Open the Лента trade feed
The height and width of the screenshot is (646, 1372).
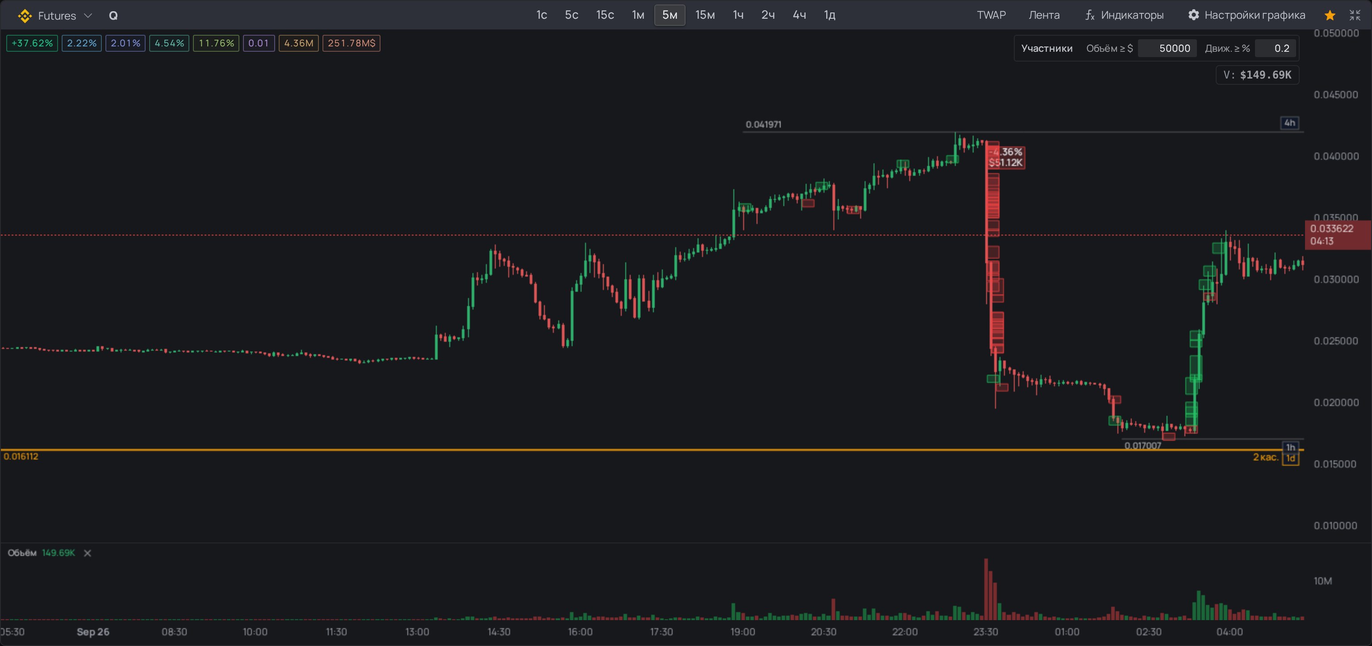pyautogui.click(x=1044, y=15)
